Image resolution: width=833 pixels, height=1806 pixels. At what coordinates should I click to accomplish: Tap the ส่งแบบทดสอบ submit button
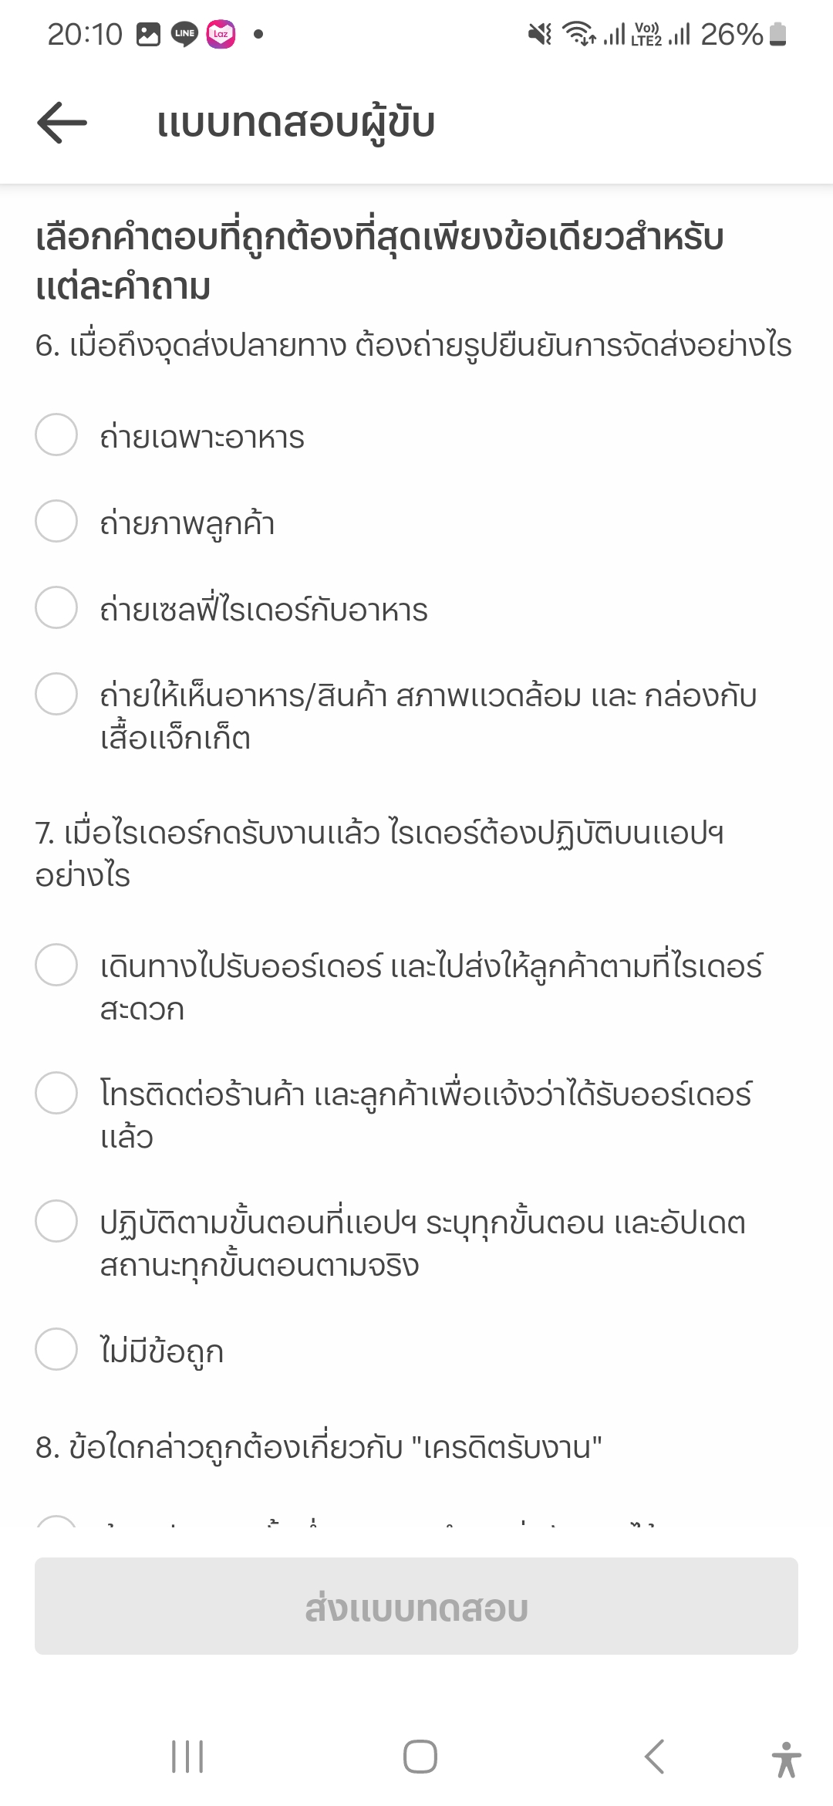point(416,1606)
